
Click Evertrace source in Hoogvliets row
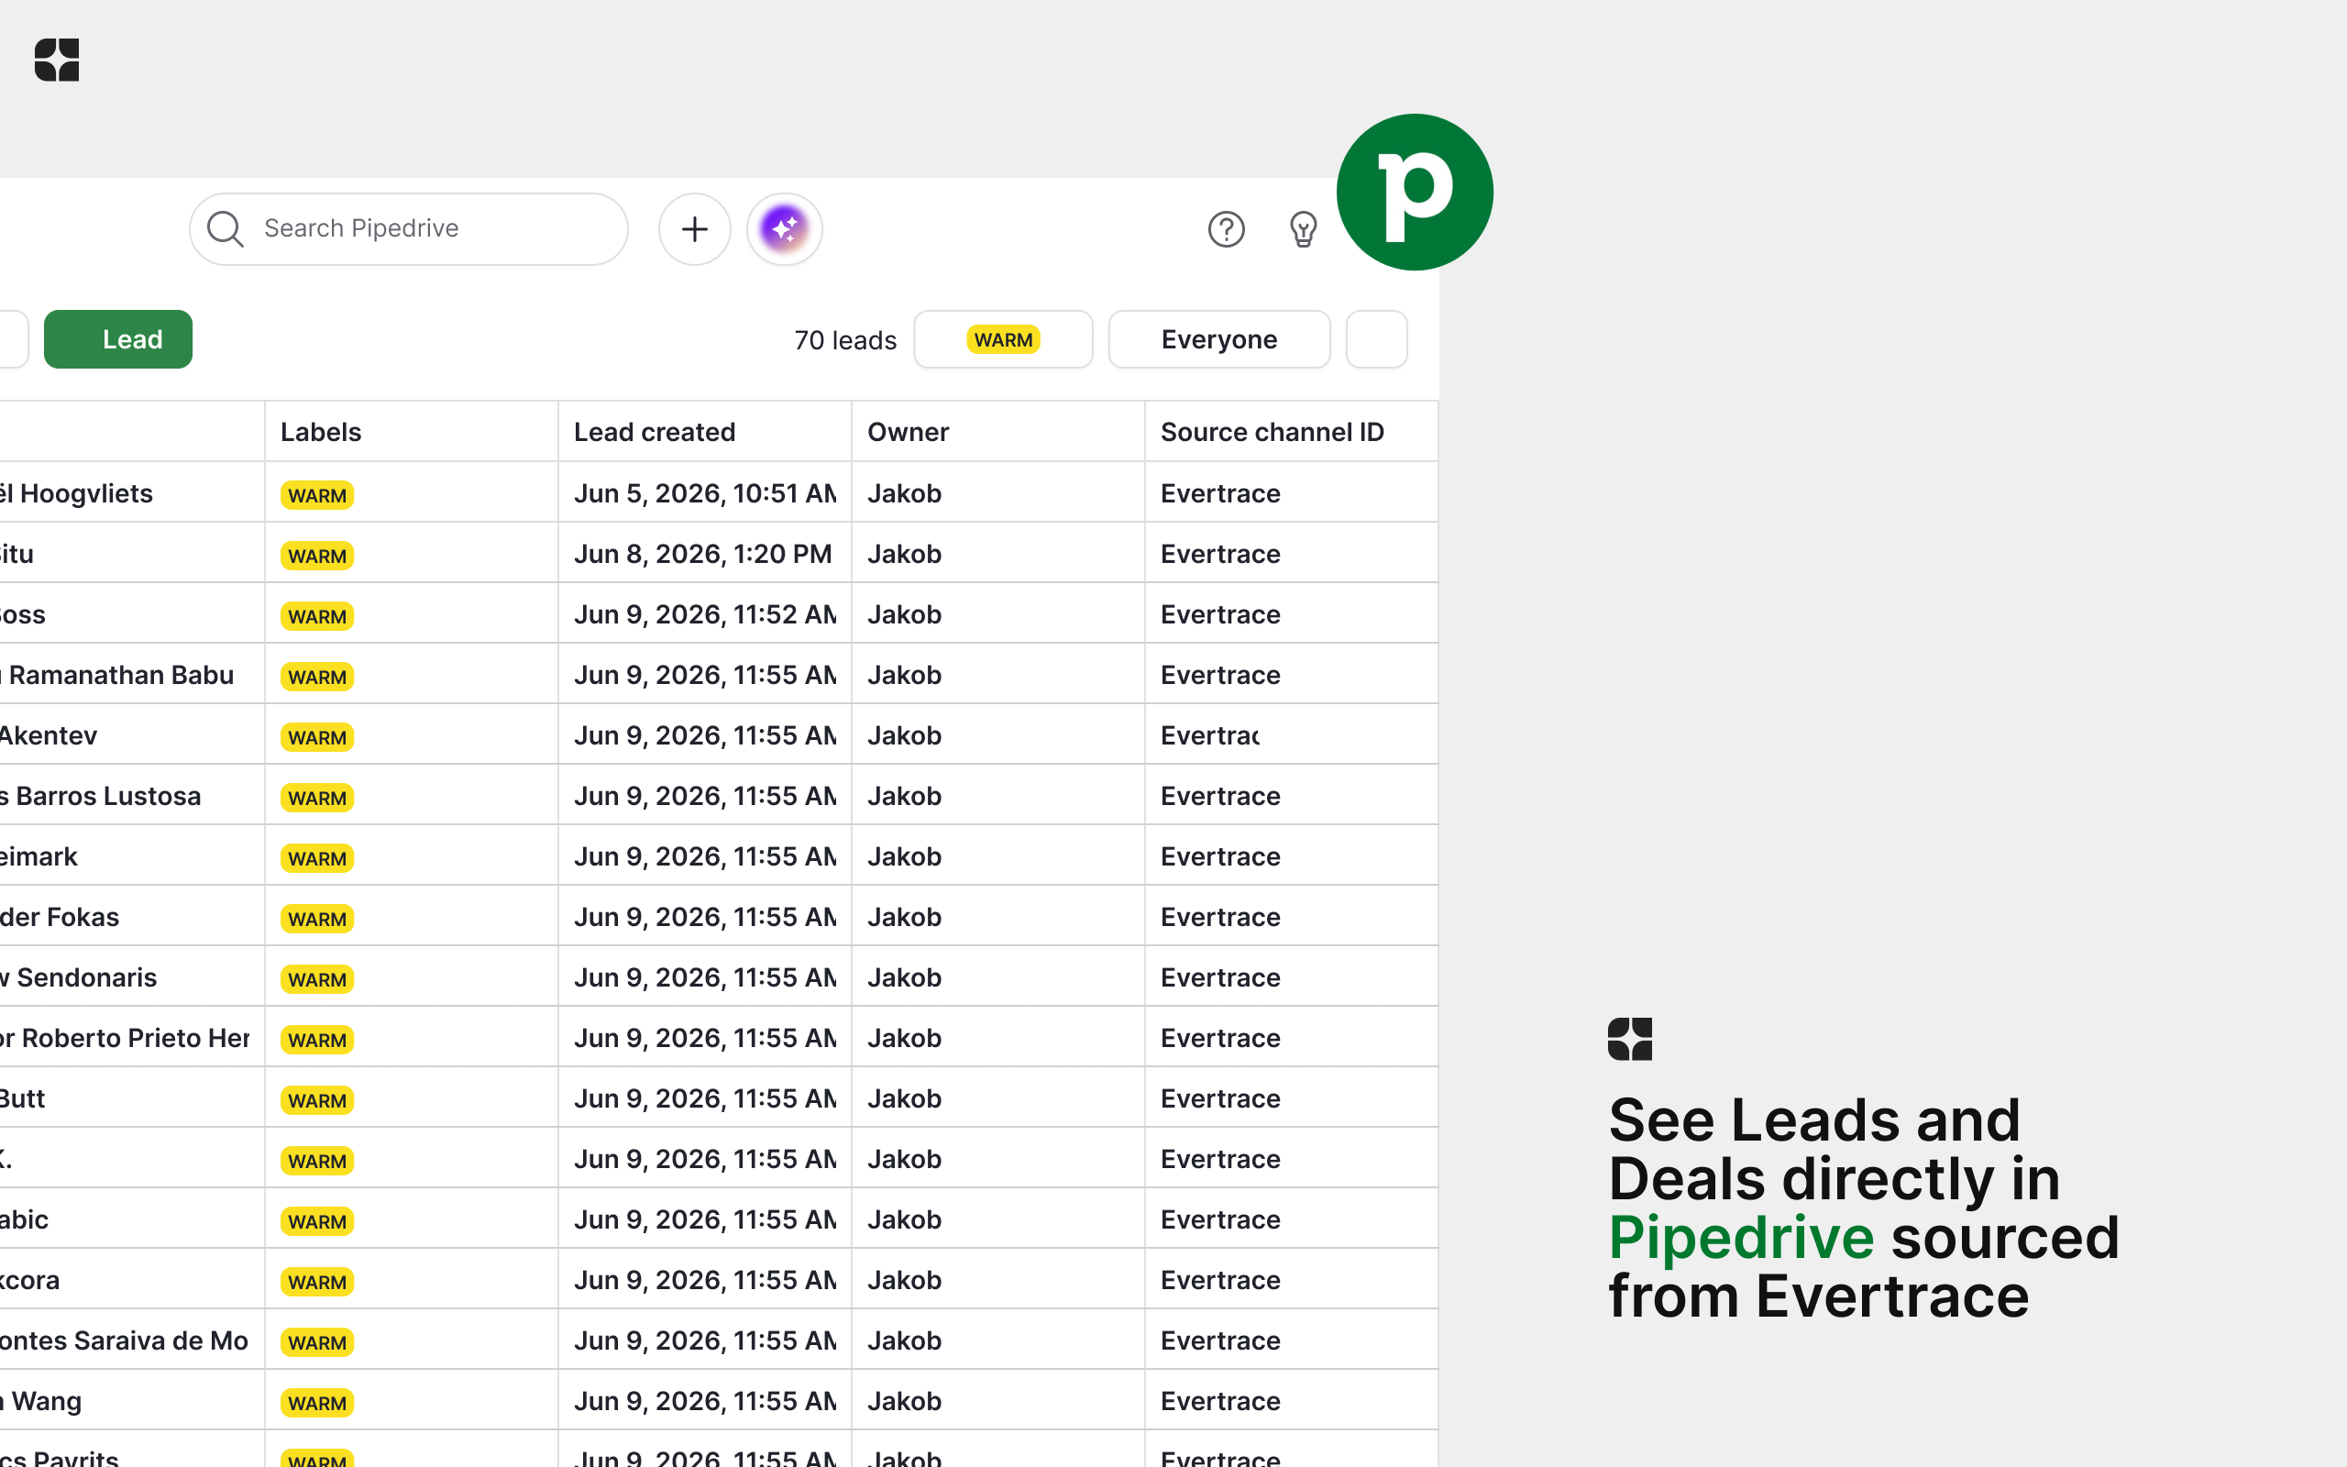[1220, 493]
